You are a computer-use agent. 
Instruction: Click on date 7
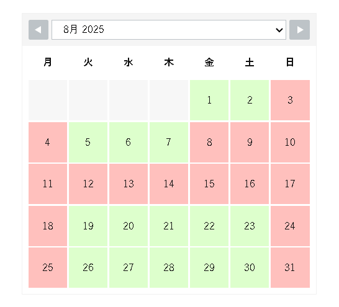[169, 142]
